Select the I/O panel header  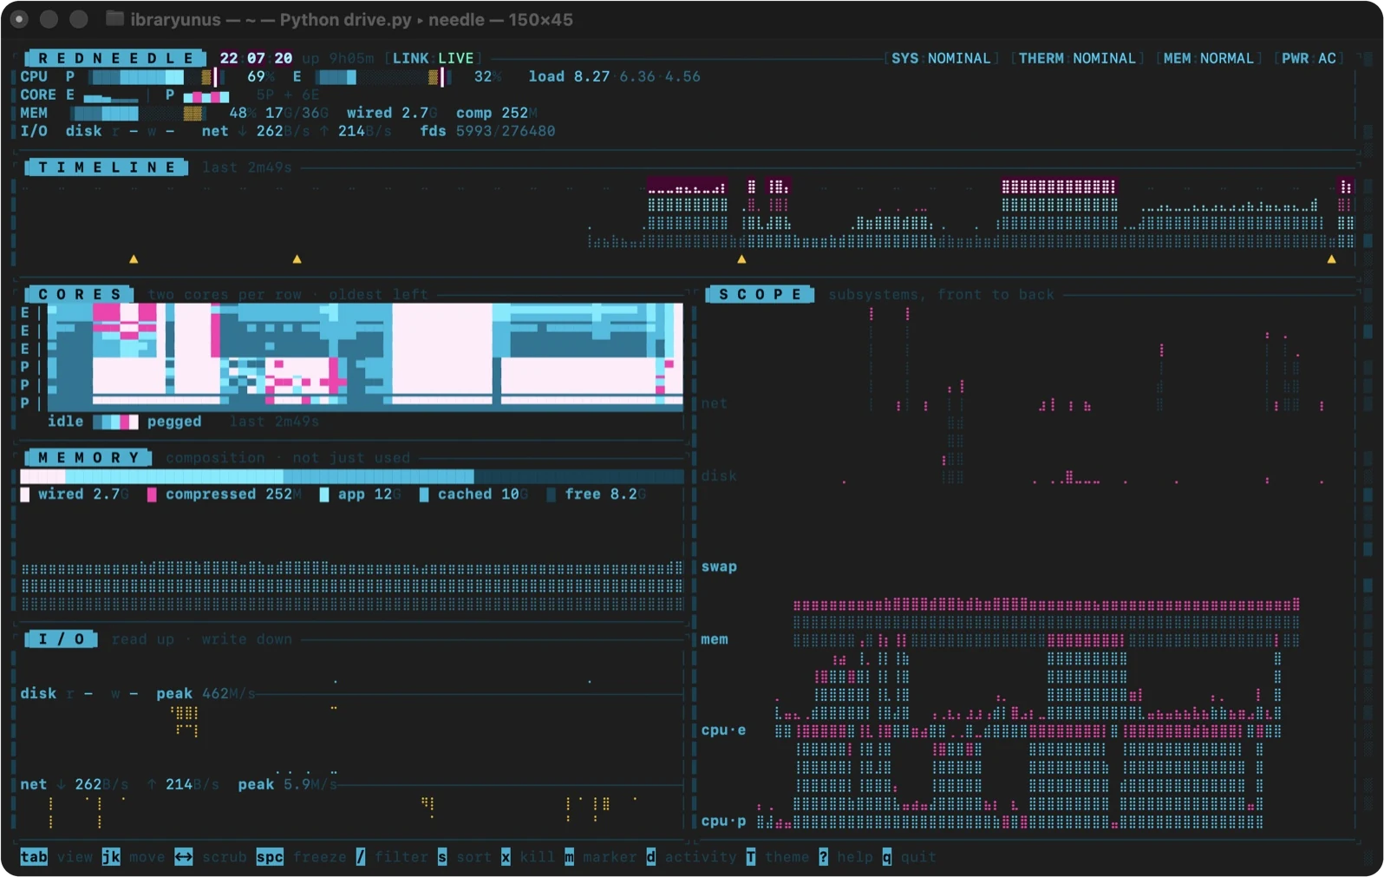[x=61, y=639]
